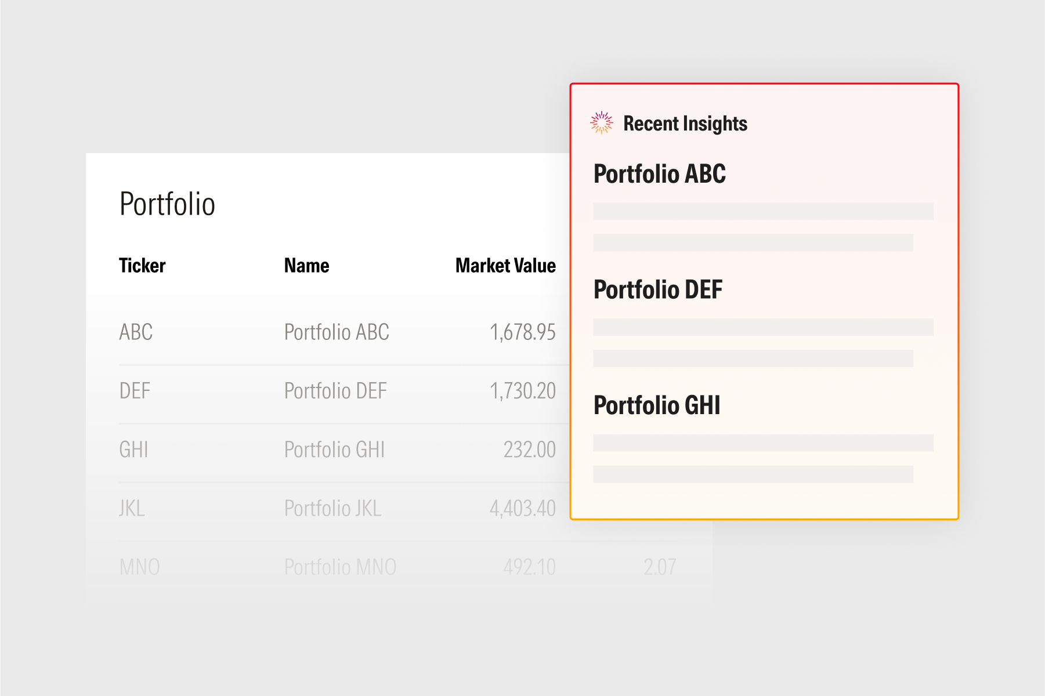Select the GHI ticker cell
Screen dimensions: 1045x696
133,449
